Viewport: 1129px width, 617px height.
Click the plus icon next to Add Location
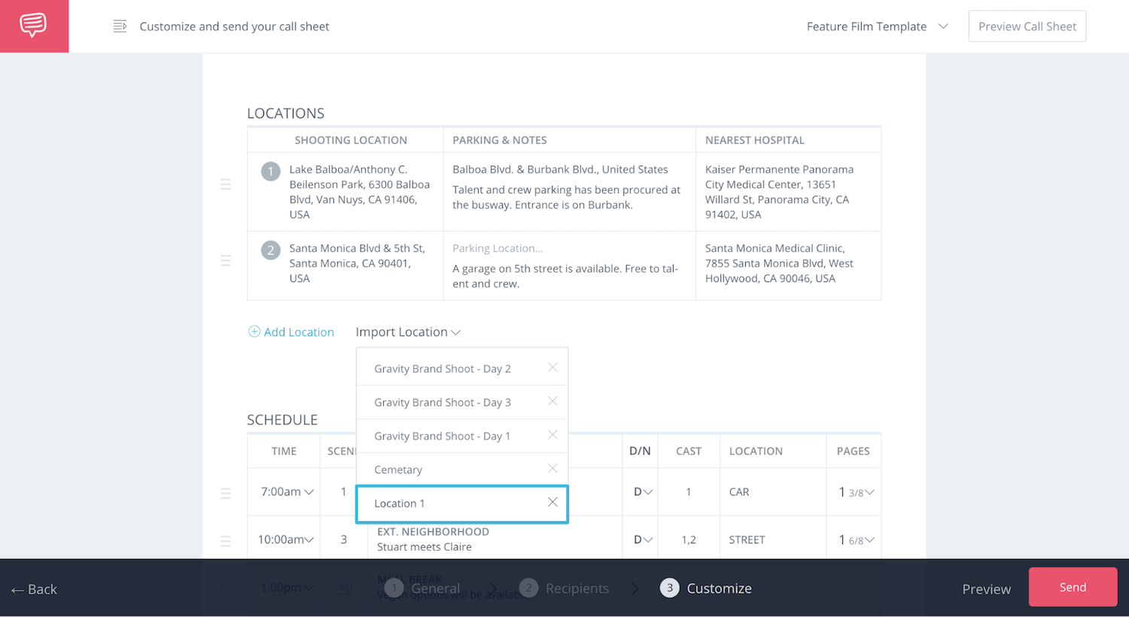pyautogui.click(x=254, y=332)
